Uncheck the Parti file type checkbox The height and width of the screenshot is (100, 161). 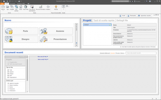click(8, 76)
